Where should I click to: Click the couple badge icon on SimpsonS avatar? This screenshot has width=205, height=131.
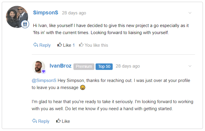coord(25,24)
